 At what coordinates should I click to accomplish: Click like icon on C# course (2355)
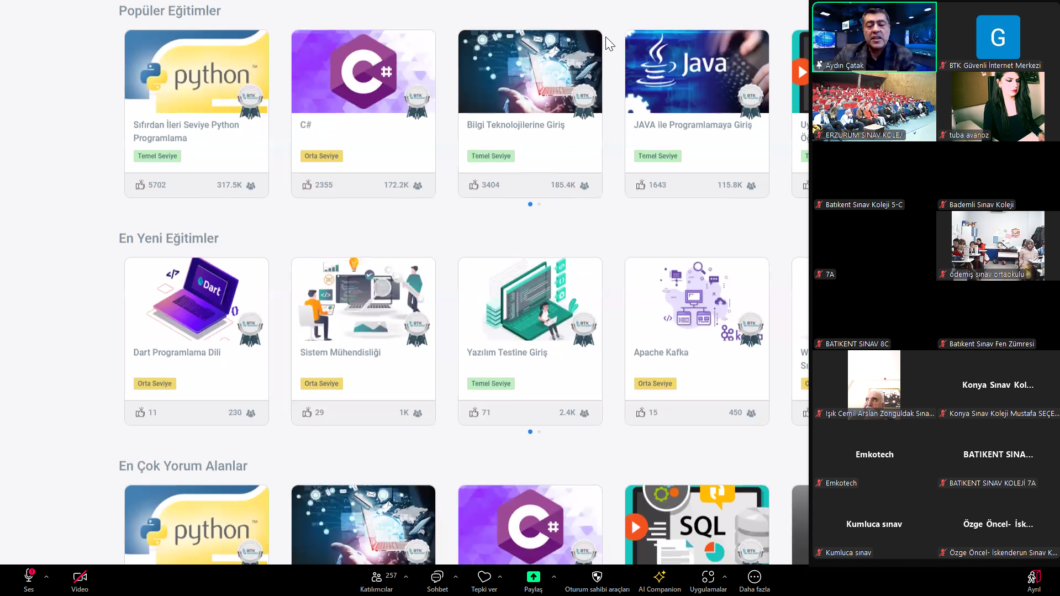pos(307,185)
